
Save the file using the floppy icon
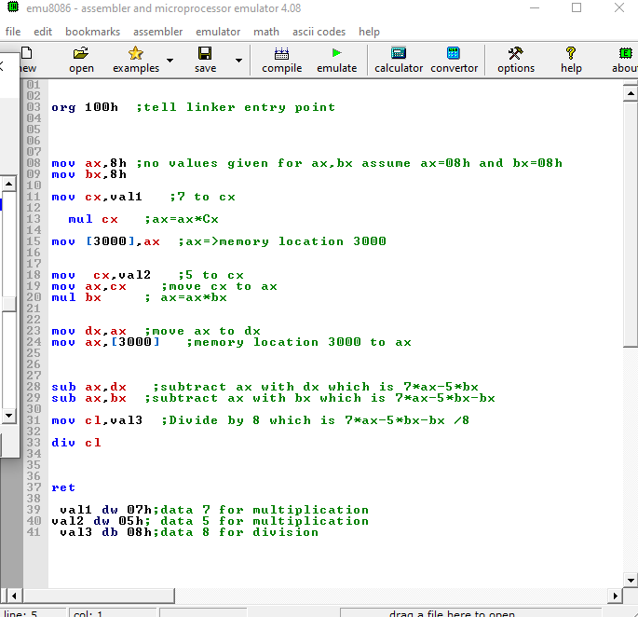click(205, 53)
